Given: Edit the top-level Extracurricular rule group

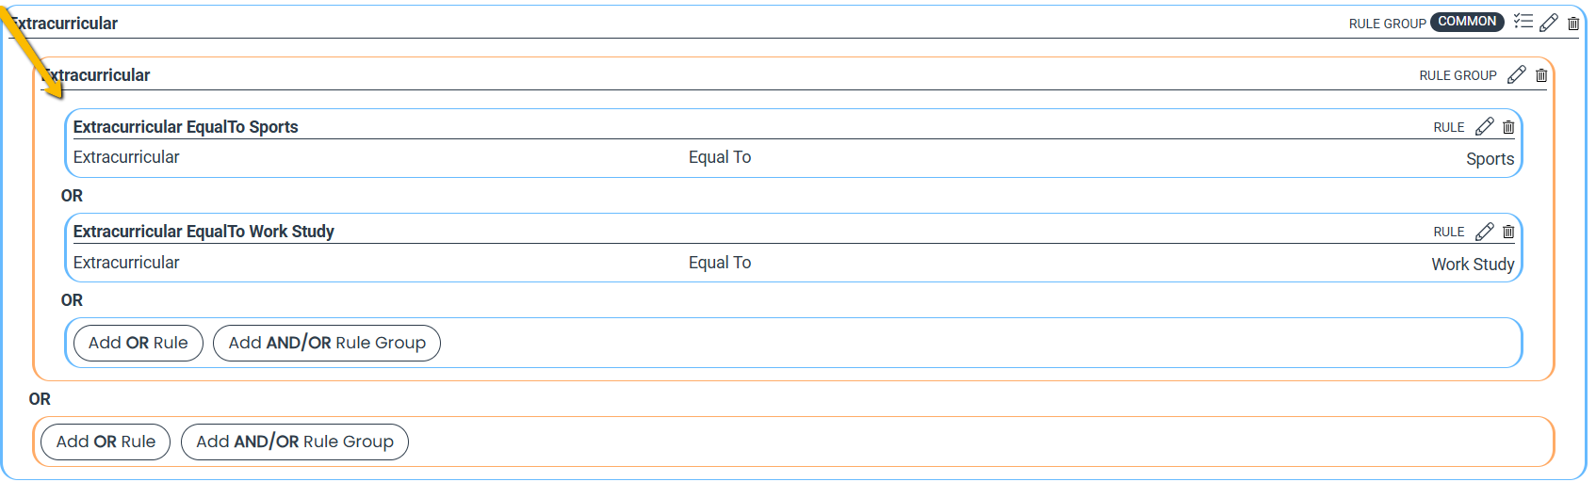Looking at the screenshot, I should pyautogui.click(x=1549, y=23).
